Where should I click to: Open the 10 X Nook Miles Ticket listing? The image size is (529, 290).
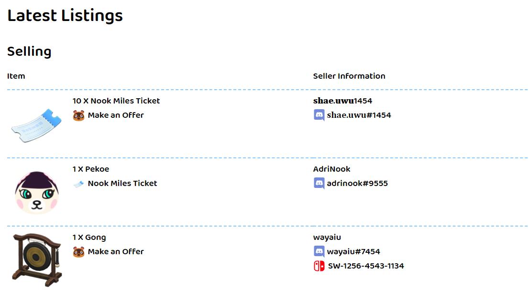point(116,101)
